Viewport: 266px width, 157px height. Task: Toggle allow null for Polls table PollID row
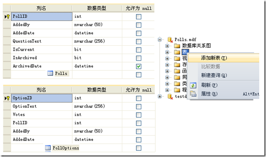(139, 16)
